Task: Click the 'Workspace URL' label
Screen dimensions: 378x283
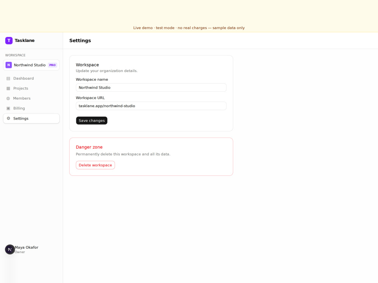Action: pyautogui.click(x=90, y=98)
